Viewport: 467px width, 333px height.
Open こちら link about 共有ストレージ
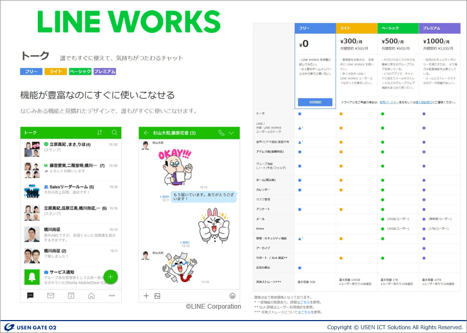(x=306, y=312)
